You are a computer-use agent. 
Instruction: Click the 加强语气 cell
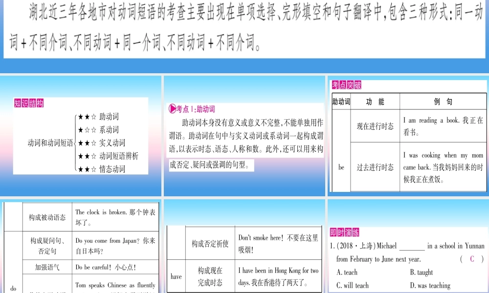pos(47,267)
